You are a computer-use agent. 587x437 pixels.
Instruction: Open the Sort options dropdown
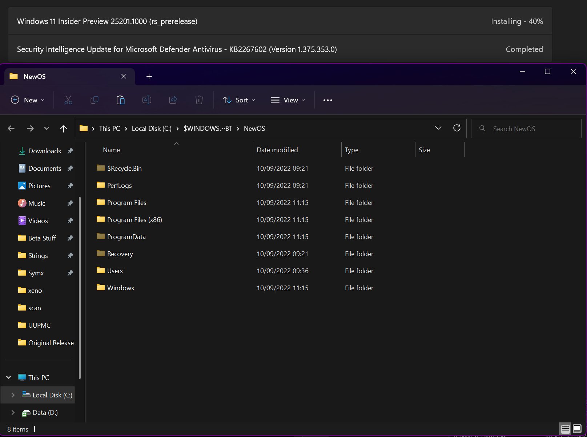pyautogui.click(x=239, y=100)
